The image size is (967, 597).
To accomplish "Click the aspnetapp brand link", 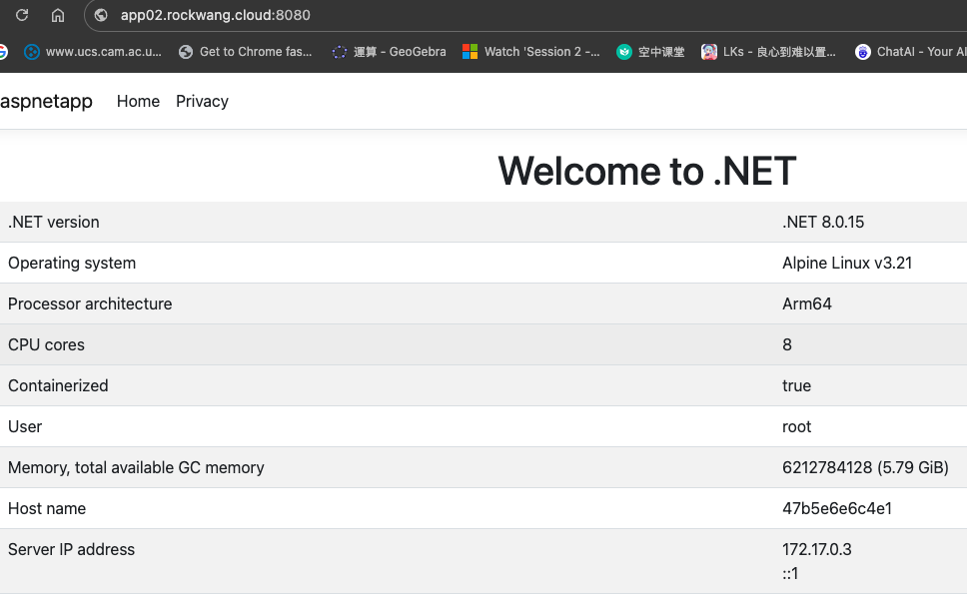I will coord(46,101).
